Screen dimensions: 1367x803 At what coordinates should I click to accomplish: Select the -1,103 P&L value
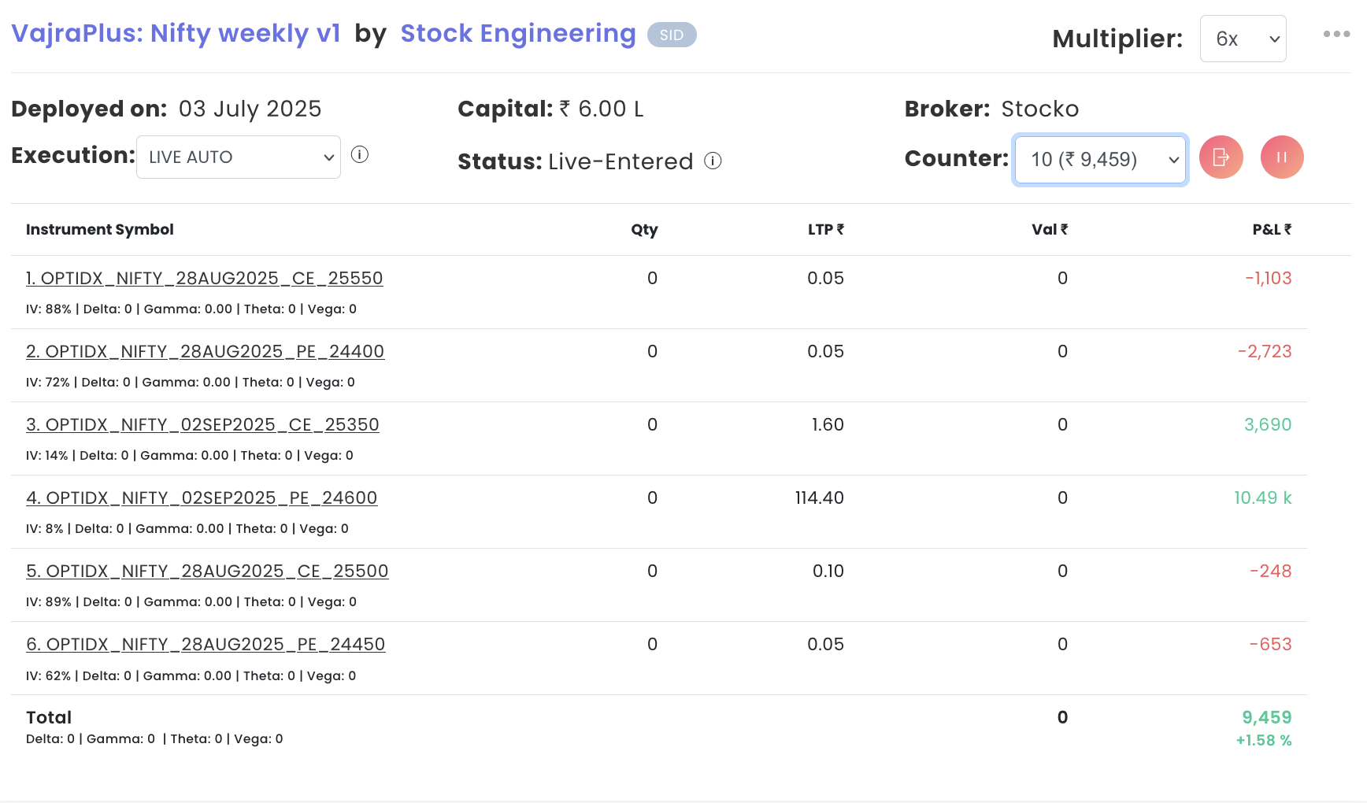coord(1268,278)
